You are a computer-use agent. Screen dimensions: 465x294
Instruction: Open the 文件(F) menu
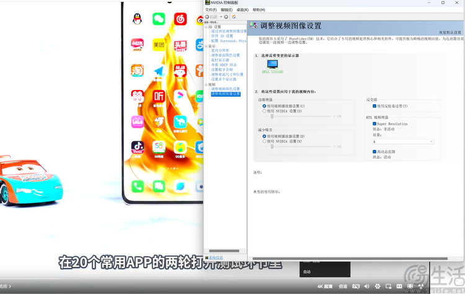(x=211, y=10)
